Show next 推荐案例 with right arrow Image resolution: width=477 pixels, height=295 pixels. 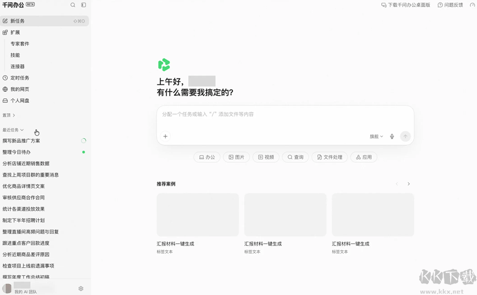pos(408,184)
